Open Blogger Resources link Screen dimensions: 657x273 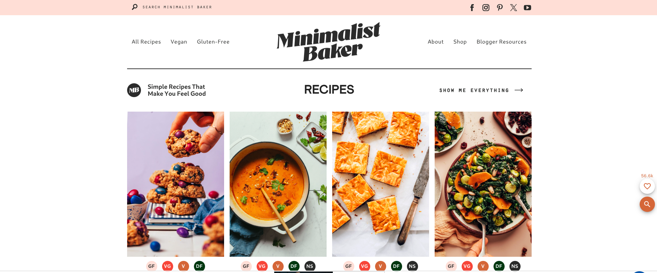tap(501, 42)
